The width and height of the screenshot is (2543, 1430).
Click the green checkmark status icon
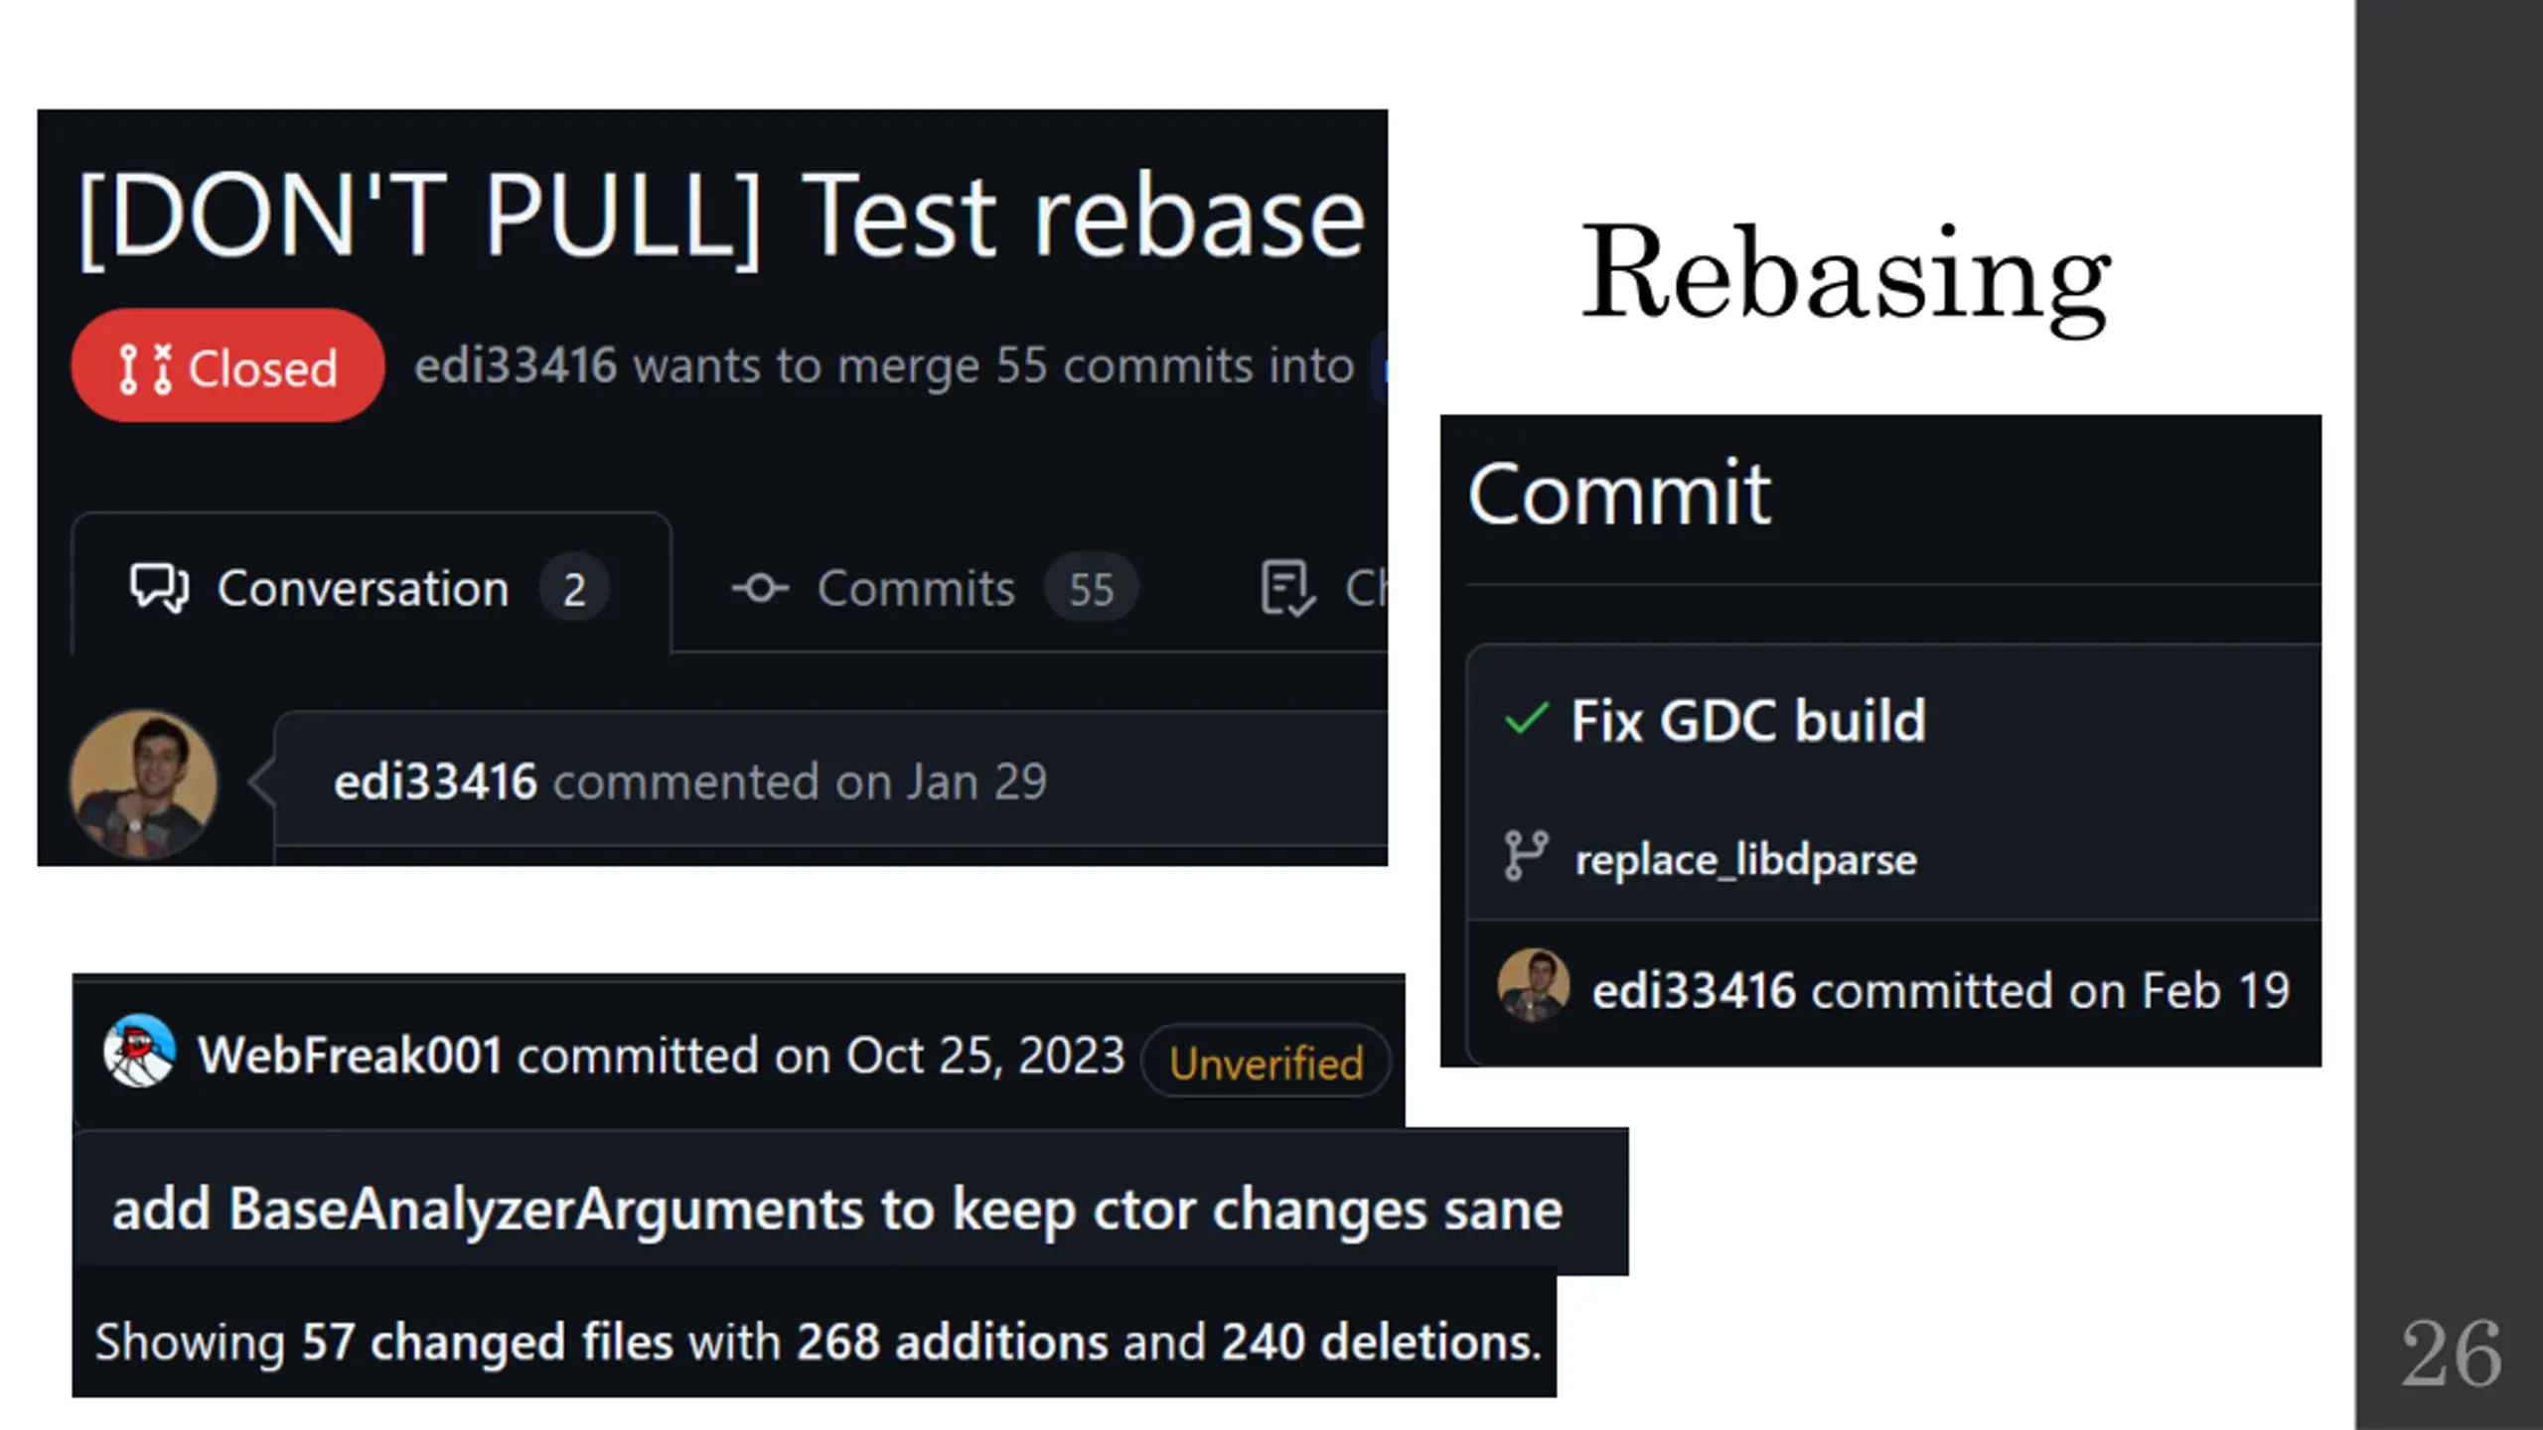[x=1526, y=719]
